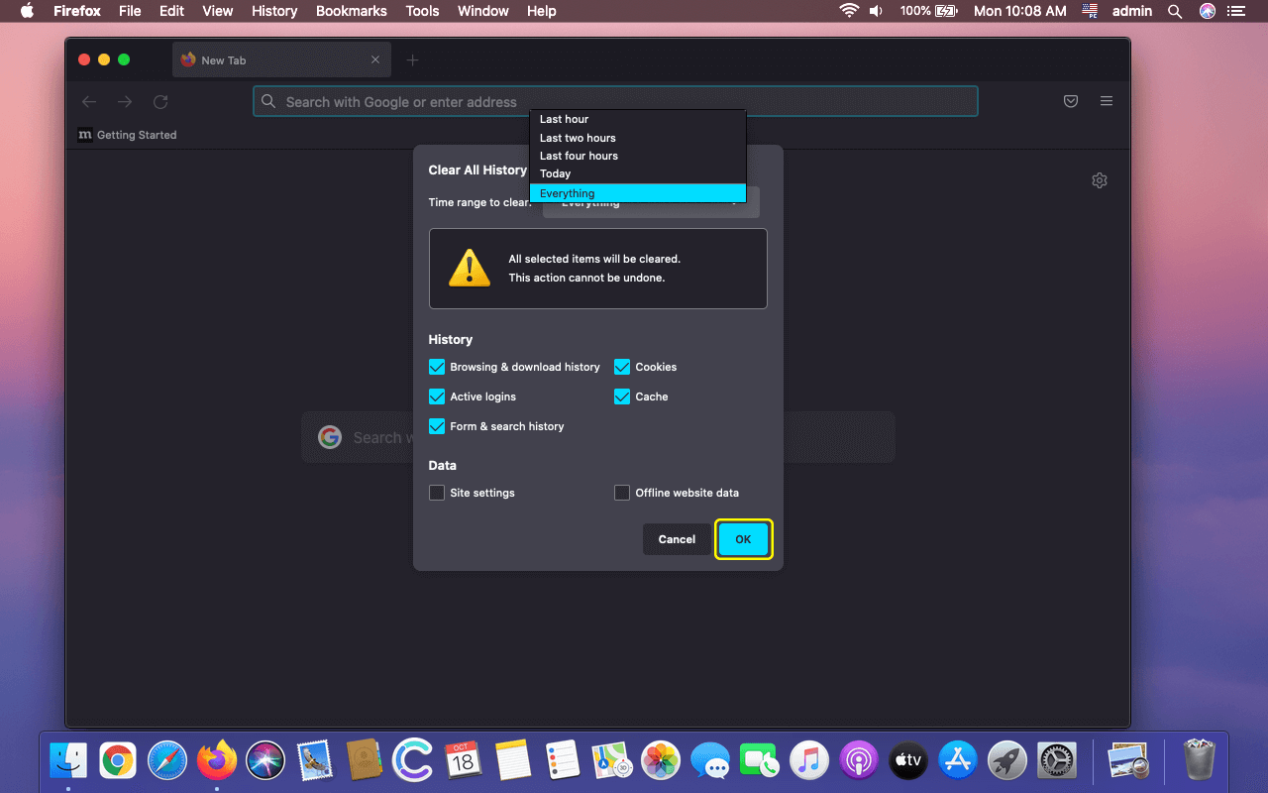This screenshot has width=1268, height=793.
Task: Enable the Site settings checkbox
Action: point(437,492)
